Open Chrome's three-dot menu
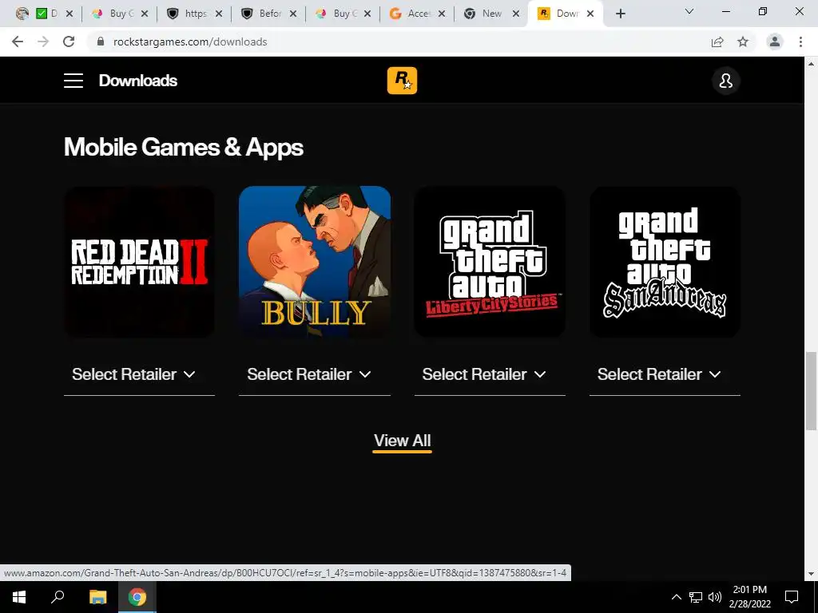Viewport: 818px width, 613px height. (800, 42)
